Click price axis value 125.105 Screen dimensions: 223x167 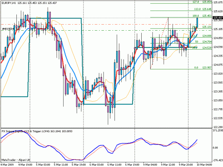pyautogui.click(x=218, y=29)
